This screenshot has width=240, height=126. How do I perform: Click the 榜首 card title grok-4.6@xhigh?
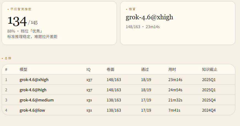coord(149,17)
